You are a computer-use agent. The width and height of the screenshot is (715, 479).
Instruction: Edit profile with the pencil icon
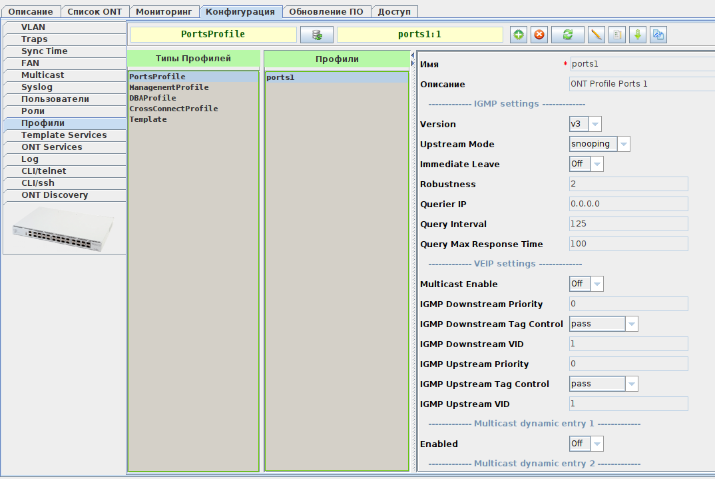(596, 35)
